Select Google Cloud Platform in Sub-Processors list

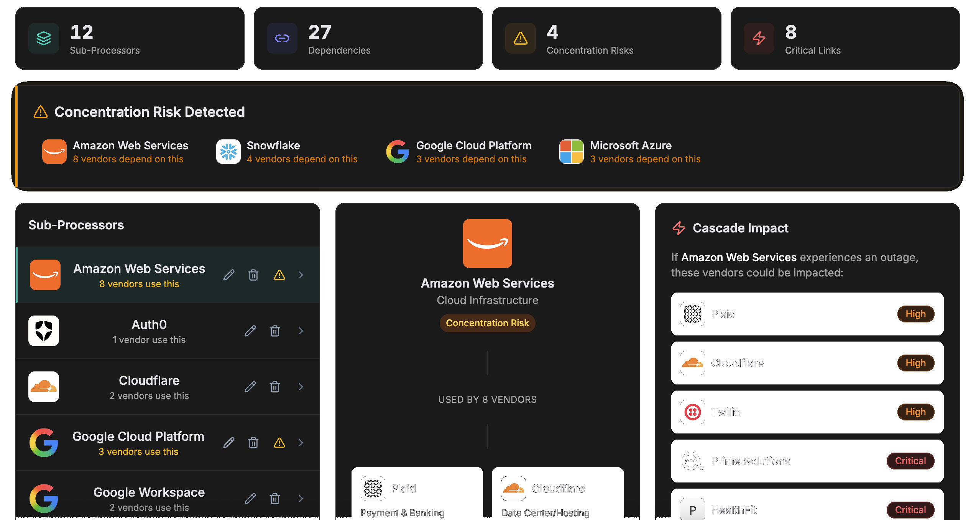(168, 443)
